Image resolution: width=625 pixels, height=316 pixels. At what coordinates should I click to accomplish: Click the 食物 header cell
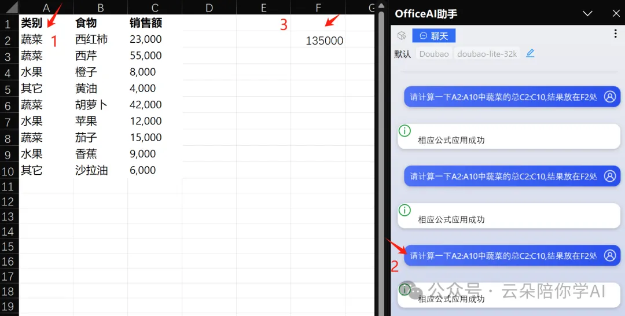coord(101,23)
